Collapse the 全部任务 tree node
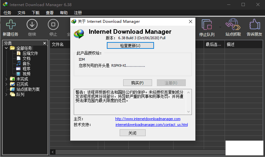 point(6,48)
